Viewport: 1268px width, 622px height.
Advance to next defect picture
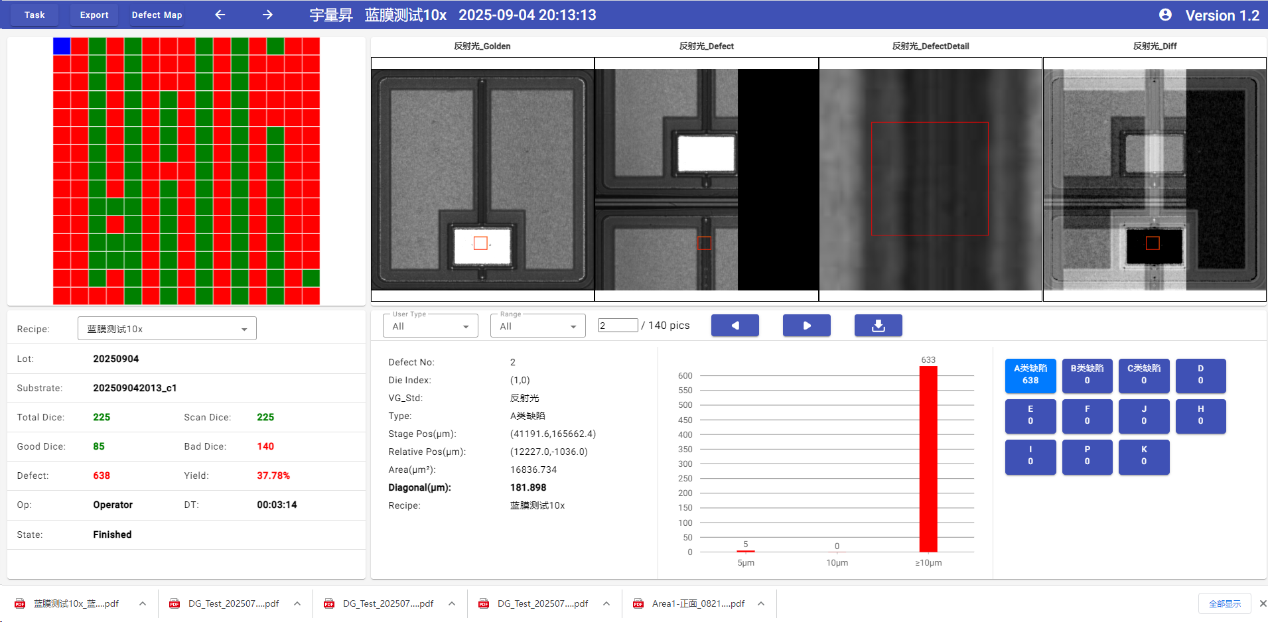pyautogui.click(x=806, y=326)
